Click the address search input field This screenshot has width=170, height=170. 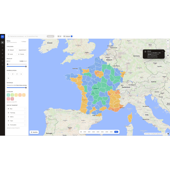pyautogui.click(x=28, y=36)
